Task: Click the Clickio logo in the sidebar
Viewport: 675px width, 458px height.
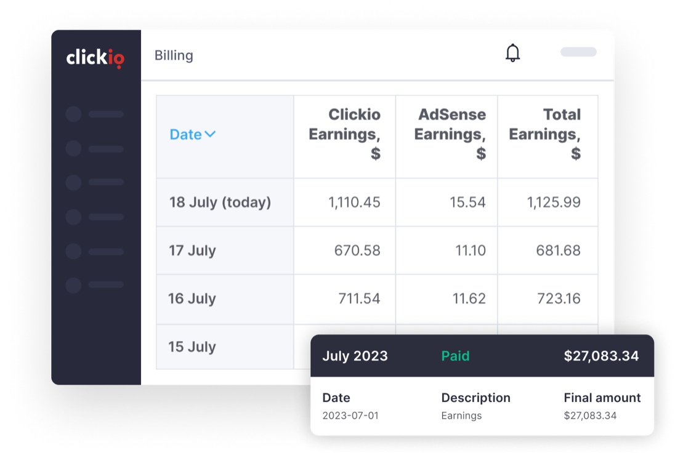Action: (x=95, y=58)
